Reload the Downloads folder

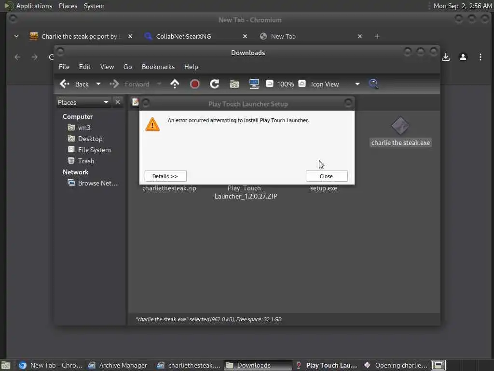click(x=215, y=84)
